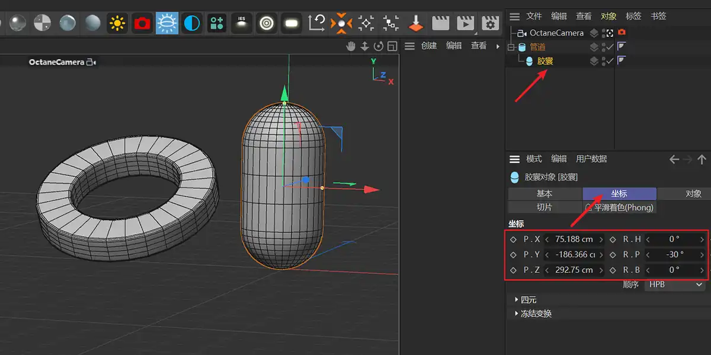Collapse the 管道 tree node
This screenshot has height=355, width=711.
(x=511, y=47)
